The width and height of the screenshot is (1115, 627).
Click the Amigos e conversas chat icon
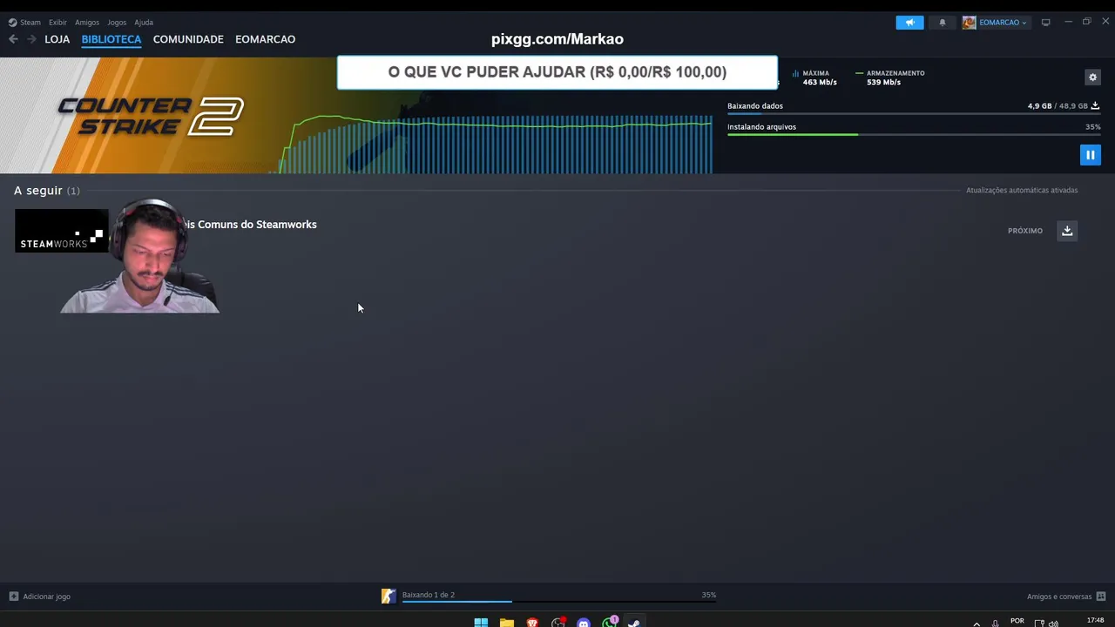pyautogui.click(x=1101, y=597)
